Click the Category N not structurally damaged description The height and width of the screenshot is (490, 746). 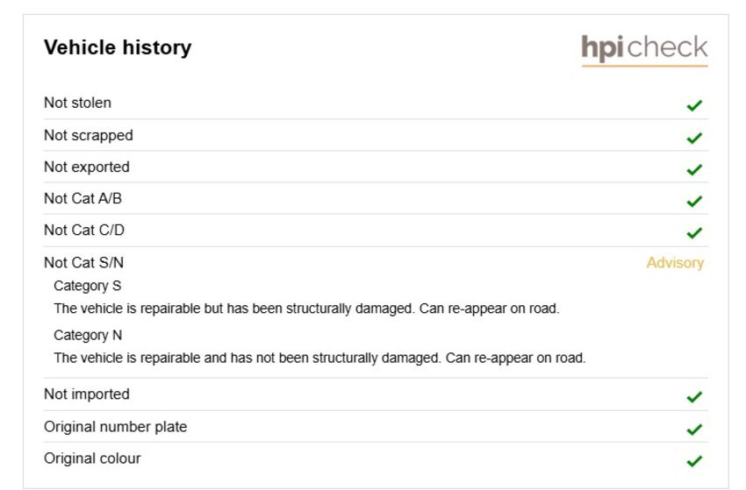coord(319,358)
